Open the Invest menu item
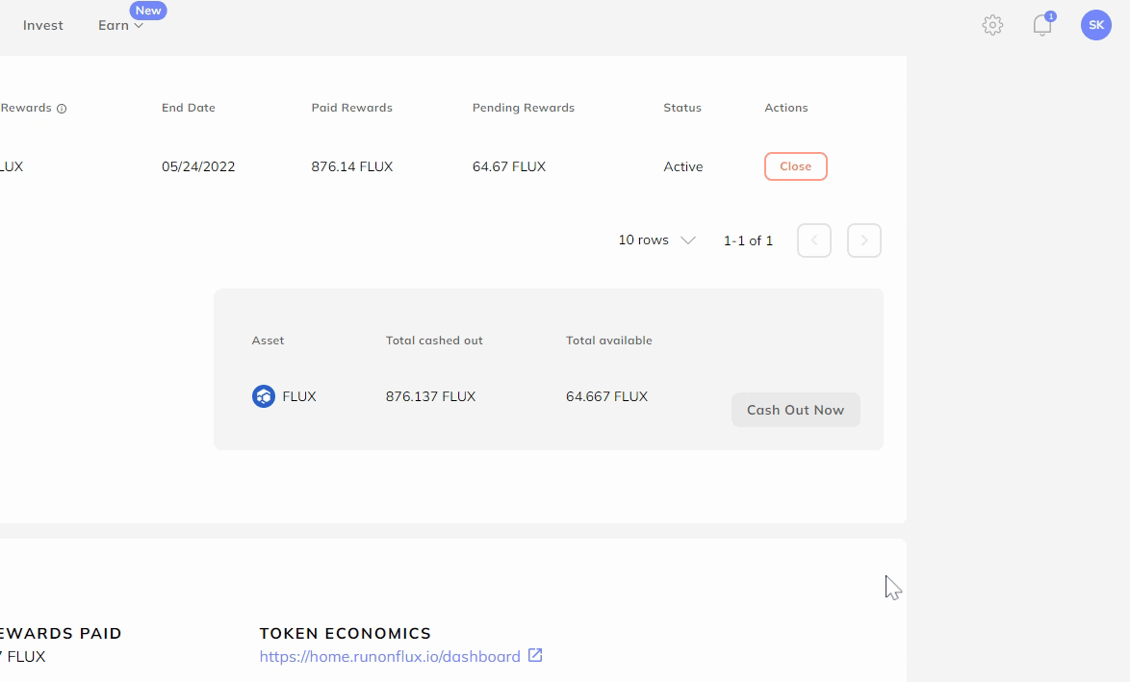 (x=43, y=25)
